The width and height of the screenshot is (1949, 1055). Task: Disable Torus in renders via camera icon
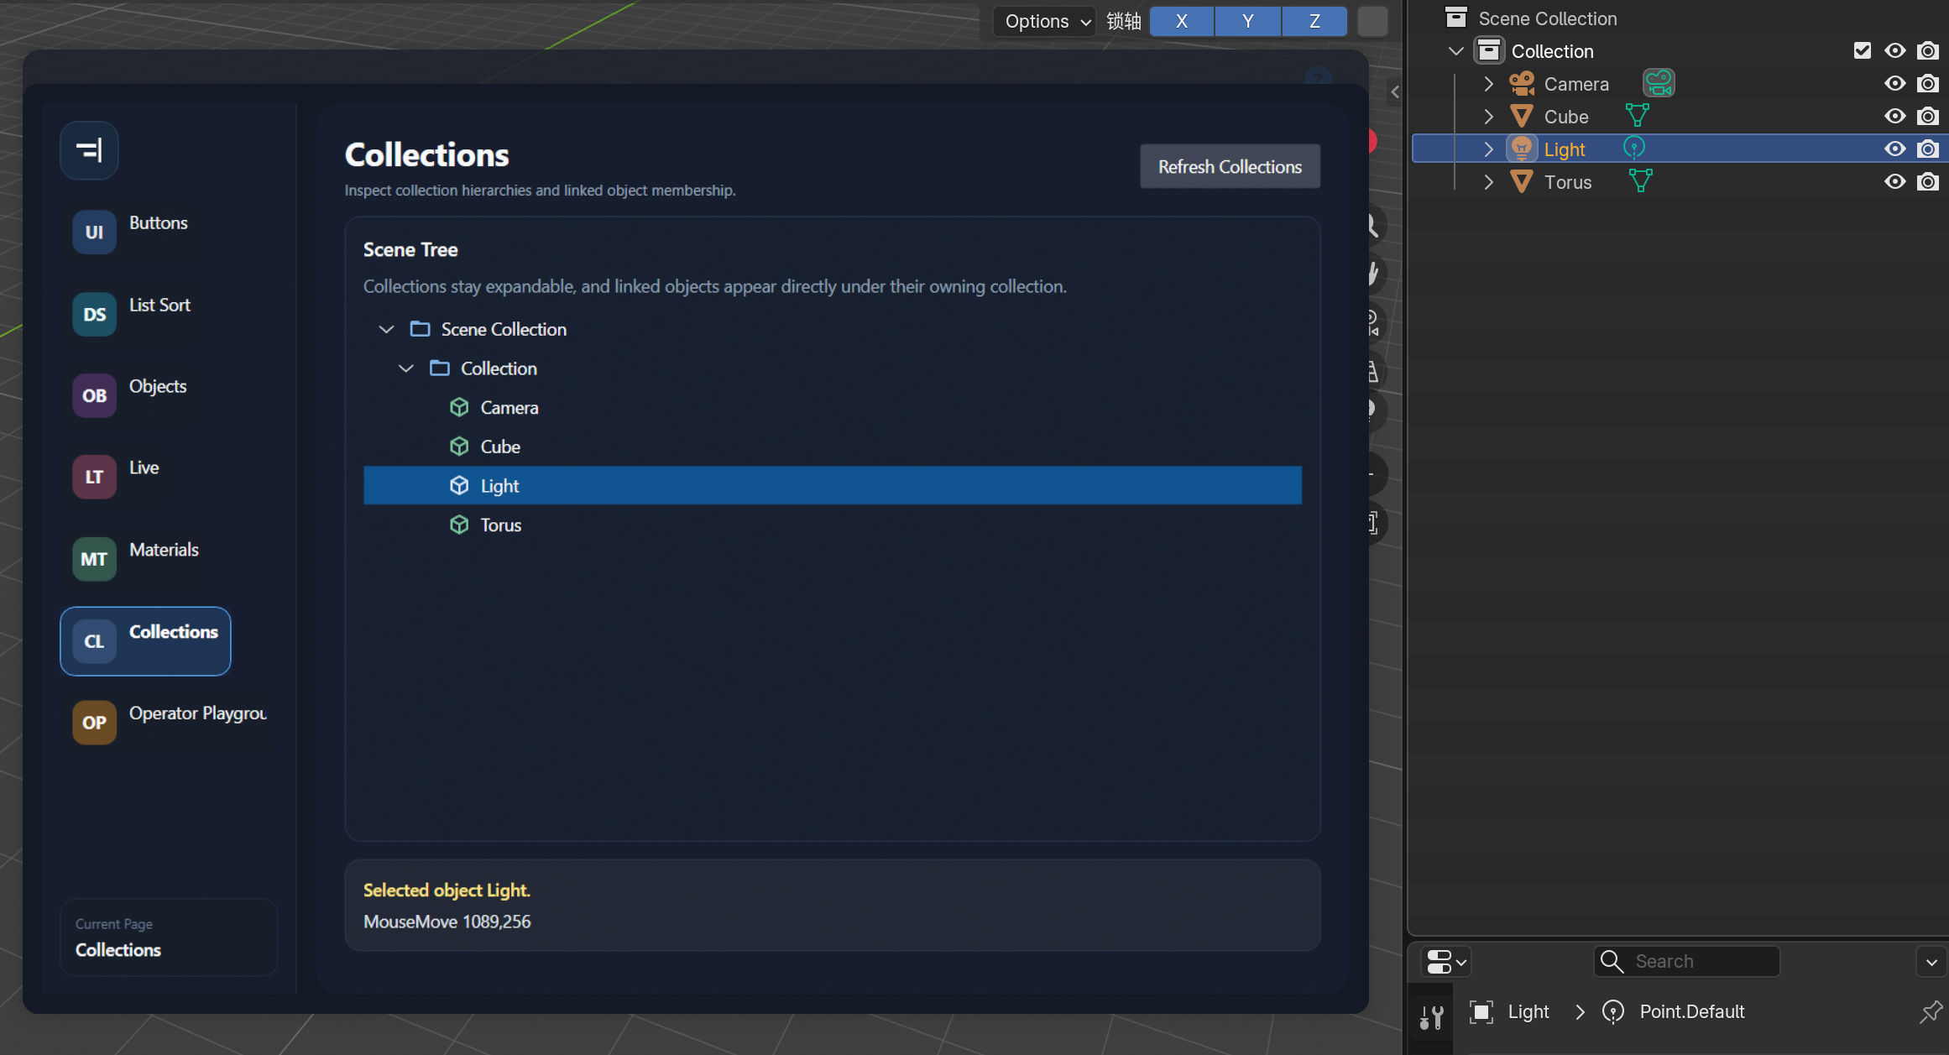click(x=1928, y=181)
